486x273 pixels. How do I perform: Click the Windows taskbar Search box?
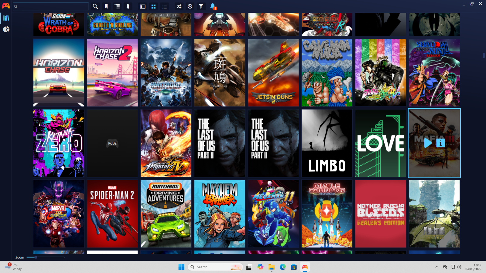point(215,267)
